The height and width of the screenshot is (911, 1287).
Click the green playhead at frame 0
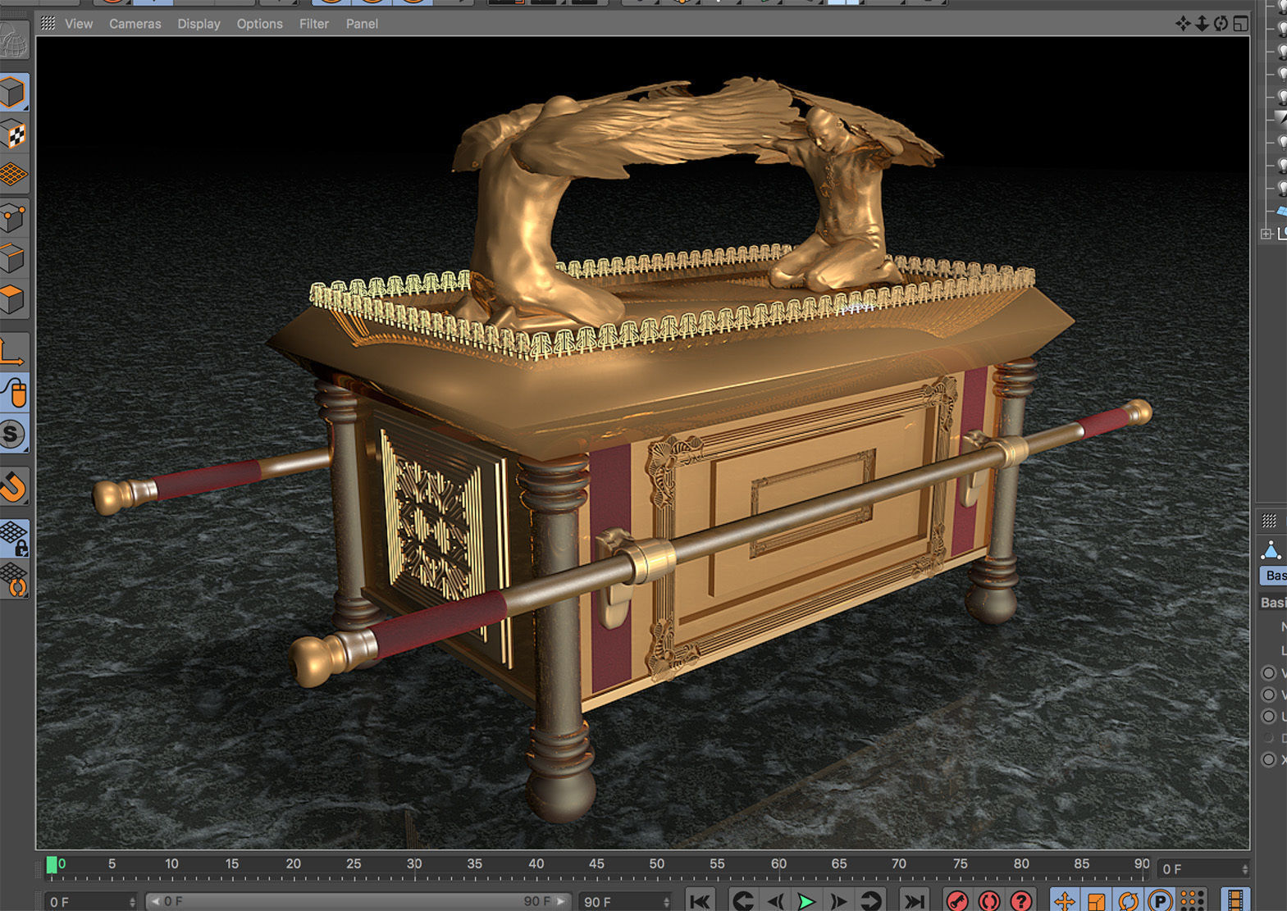tap(52, 864)
